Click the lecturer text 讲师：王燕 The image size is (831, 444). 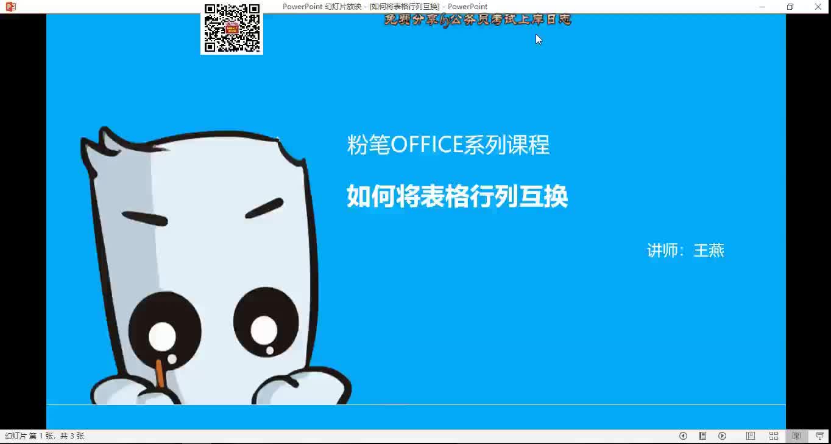coord(685,251)
